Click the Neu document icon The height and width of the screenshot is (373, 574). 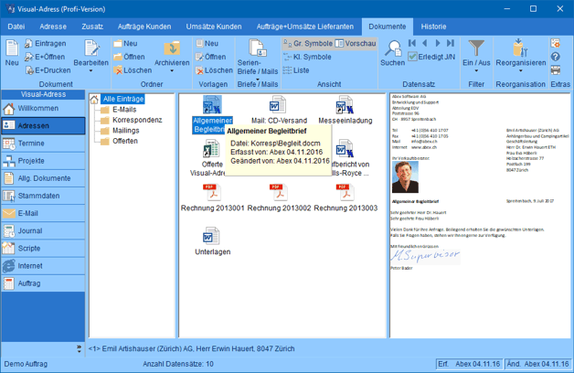pos(12,48)
